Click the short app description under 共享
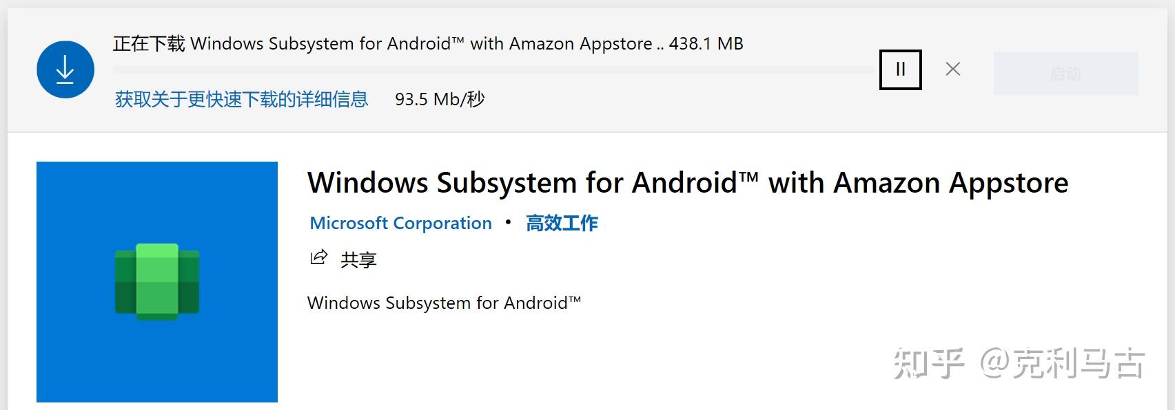Screen dimensions: 1175x410 [x=444, y=303]
